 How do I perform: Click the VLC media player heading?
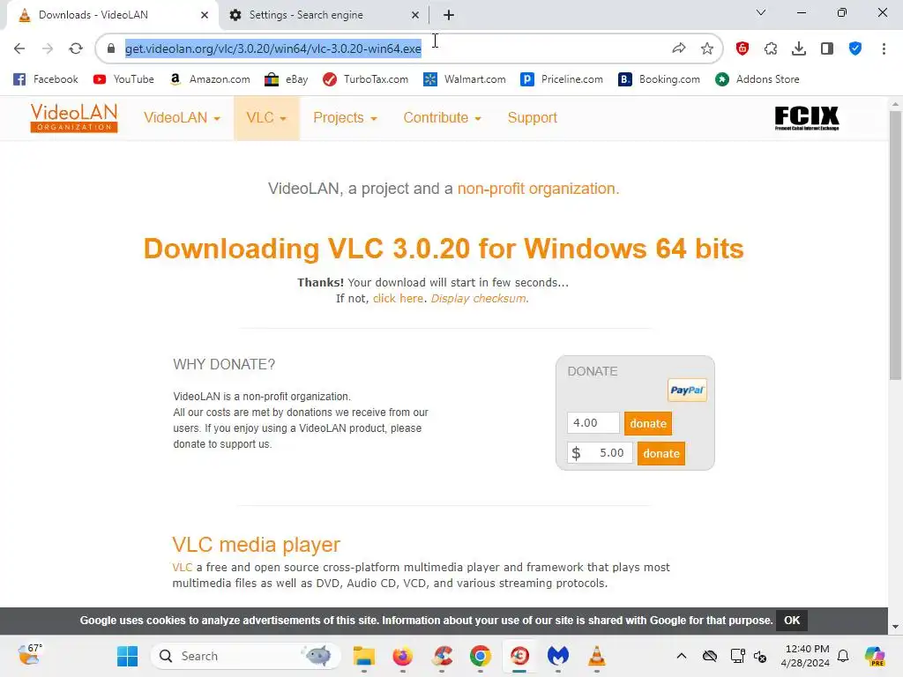point(257,545)
